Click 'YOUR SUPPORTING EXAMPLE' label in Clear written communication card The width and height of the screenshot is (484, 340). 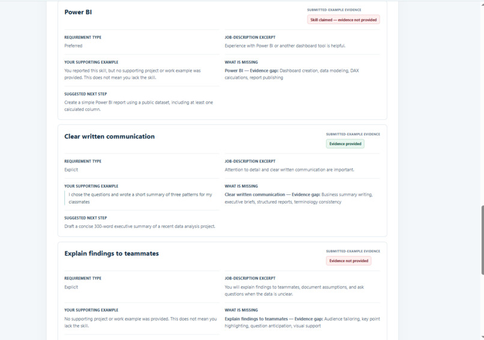coord(91,186)
